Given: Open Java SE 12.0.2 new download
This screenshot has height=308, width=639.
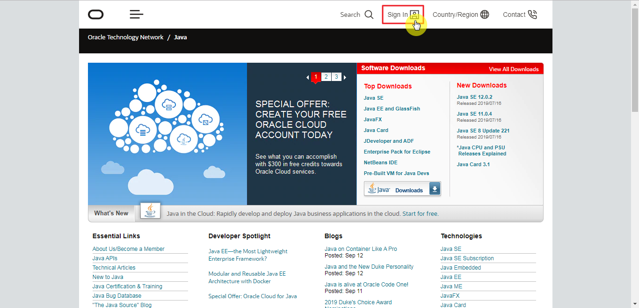Looking at the screenshot, I should point(474,97).
